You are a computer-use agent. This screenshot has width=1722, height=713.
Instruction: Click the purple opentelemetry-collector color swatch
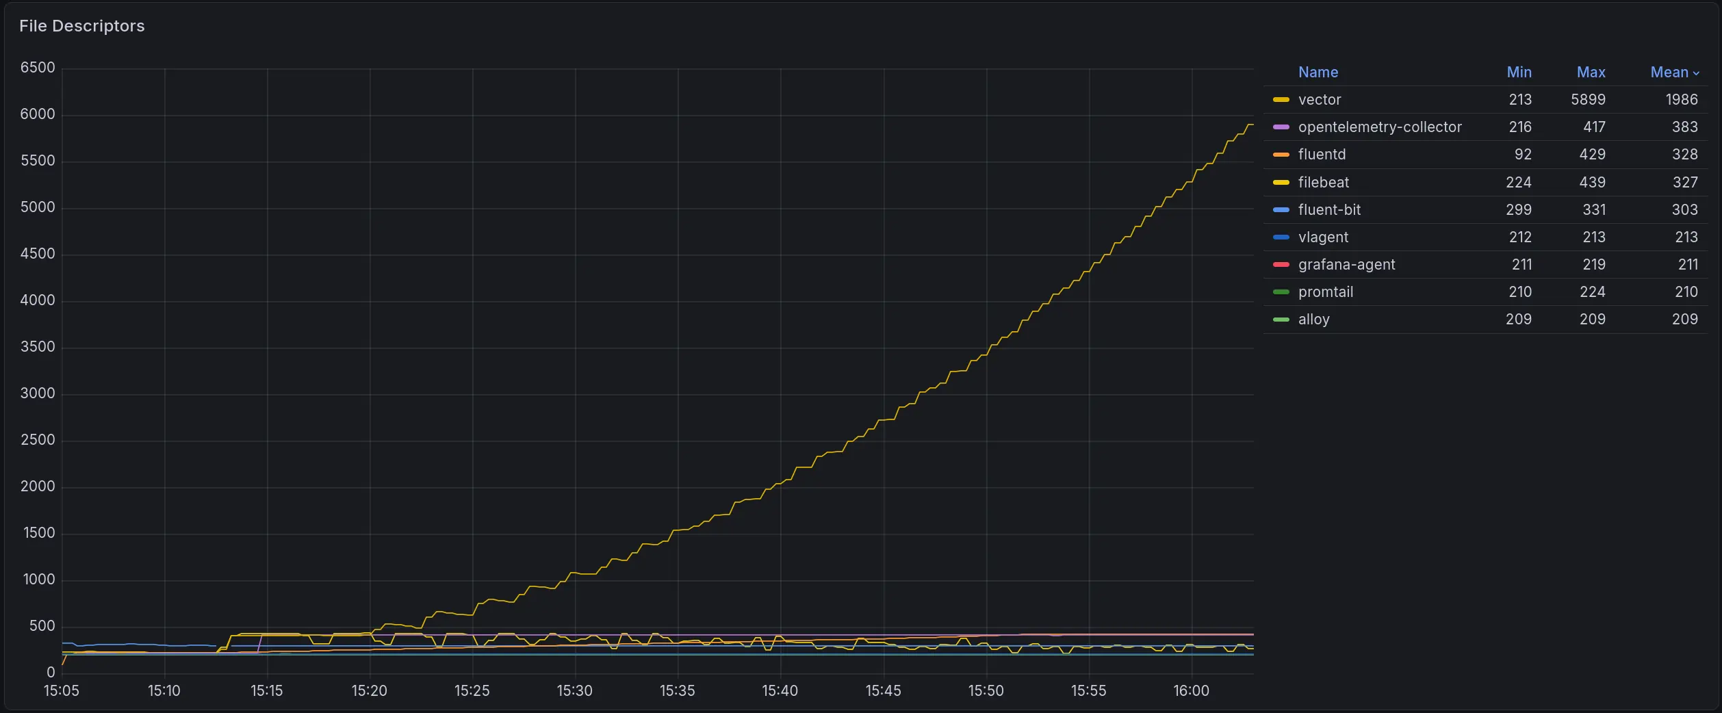(x=1281, y=127)
